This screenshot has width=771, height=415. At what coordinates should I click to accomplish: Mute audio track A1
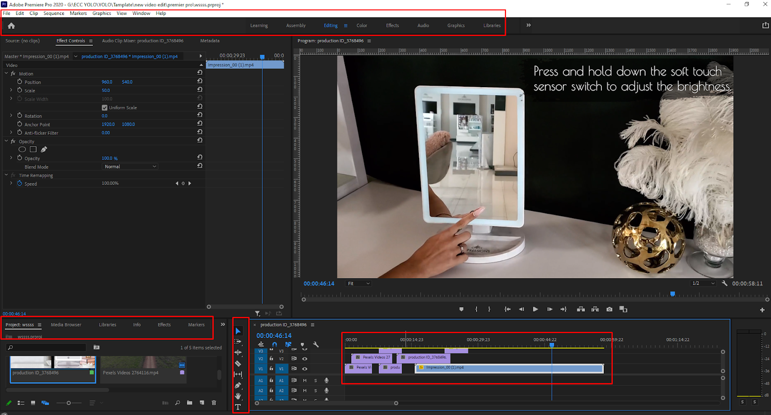click(305, 380)
